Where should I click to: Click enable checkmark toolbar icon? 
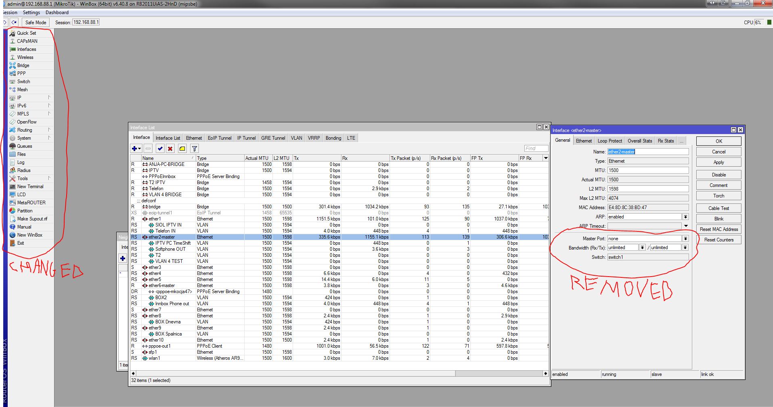[x=160, y=149]
